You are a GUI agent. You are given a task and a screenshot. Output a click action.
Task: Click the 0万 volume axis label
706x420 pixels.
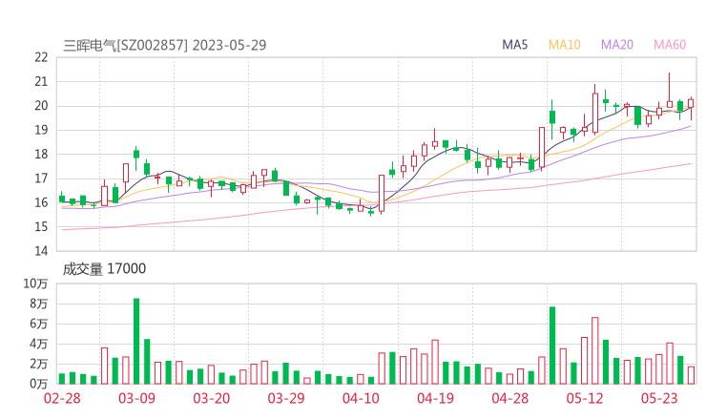[39, 384]
